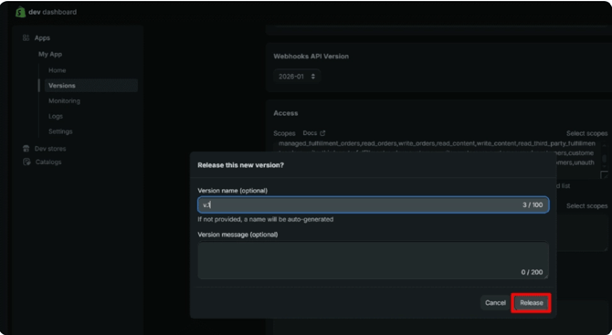Viewport: 612px width, 335px height.
Task: Open the Docs external link icon
Action: (x=322, y=133)
